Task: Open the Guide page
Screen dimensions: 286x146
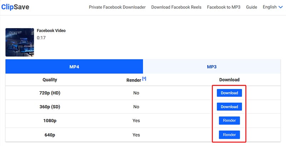Action: [252, 7]
